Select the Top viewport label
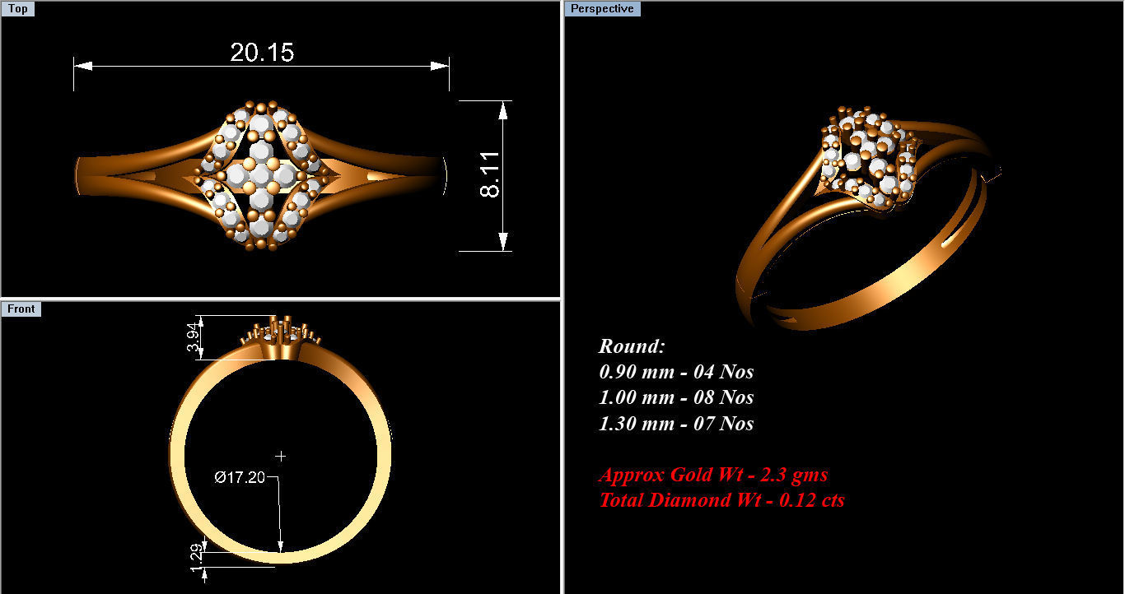 [17, 9]
